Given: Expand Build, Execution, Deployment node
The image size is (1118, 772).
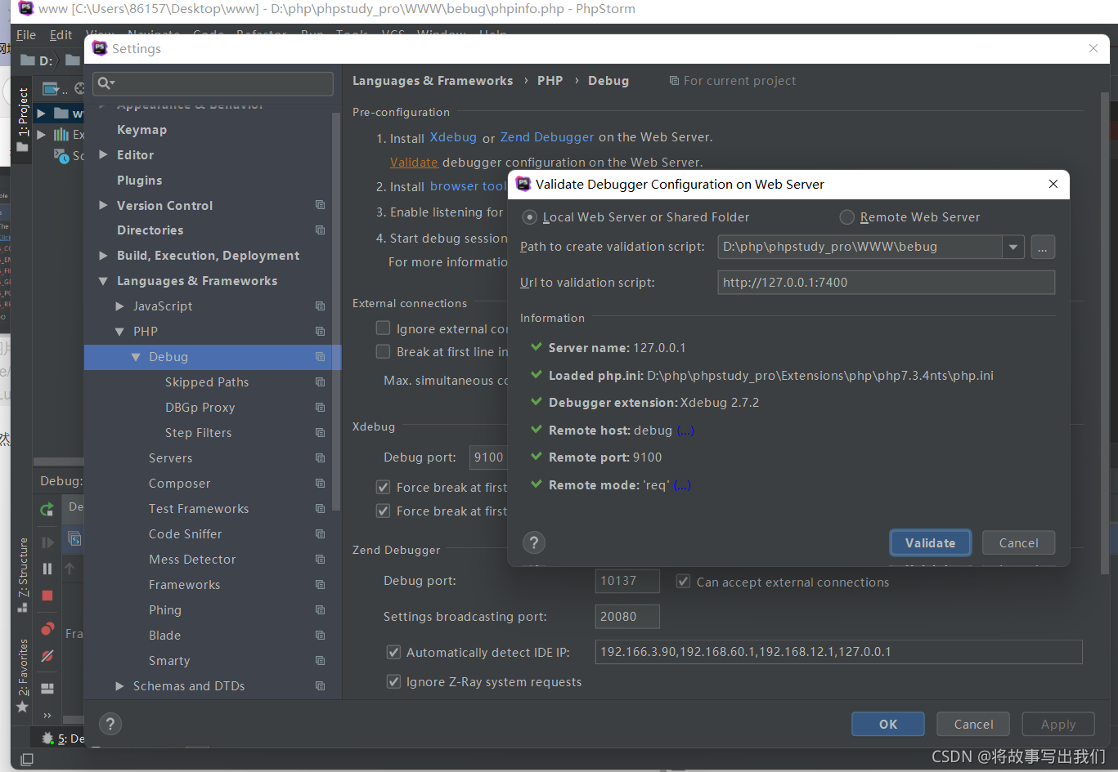Looking at the screenshot, I should point(103,256).
